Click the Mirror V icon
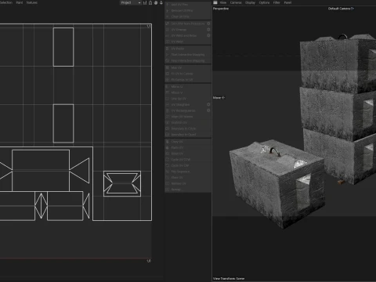376x282 pixels. 168,92
